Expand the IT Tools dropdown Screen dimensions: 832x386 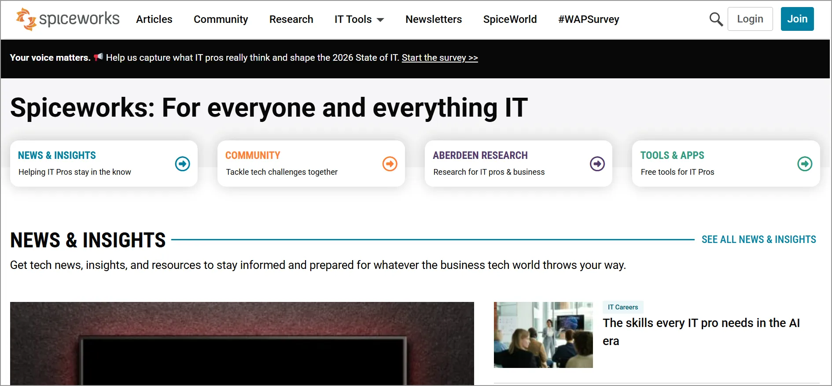(359, 19)
